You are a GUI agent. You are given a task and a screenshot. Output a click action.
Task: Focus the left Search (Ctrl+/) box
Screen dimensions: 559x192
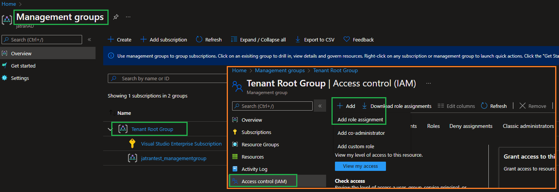(42, 40)
